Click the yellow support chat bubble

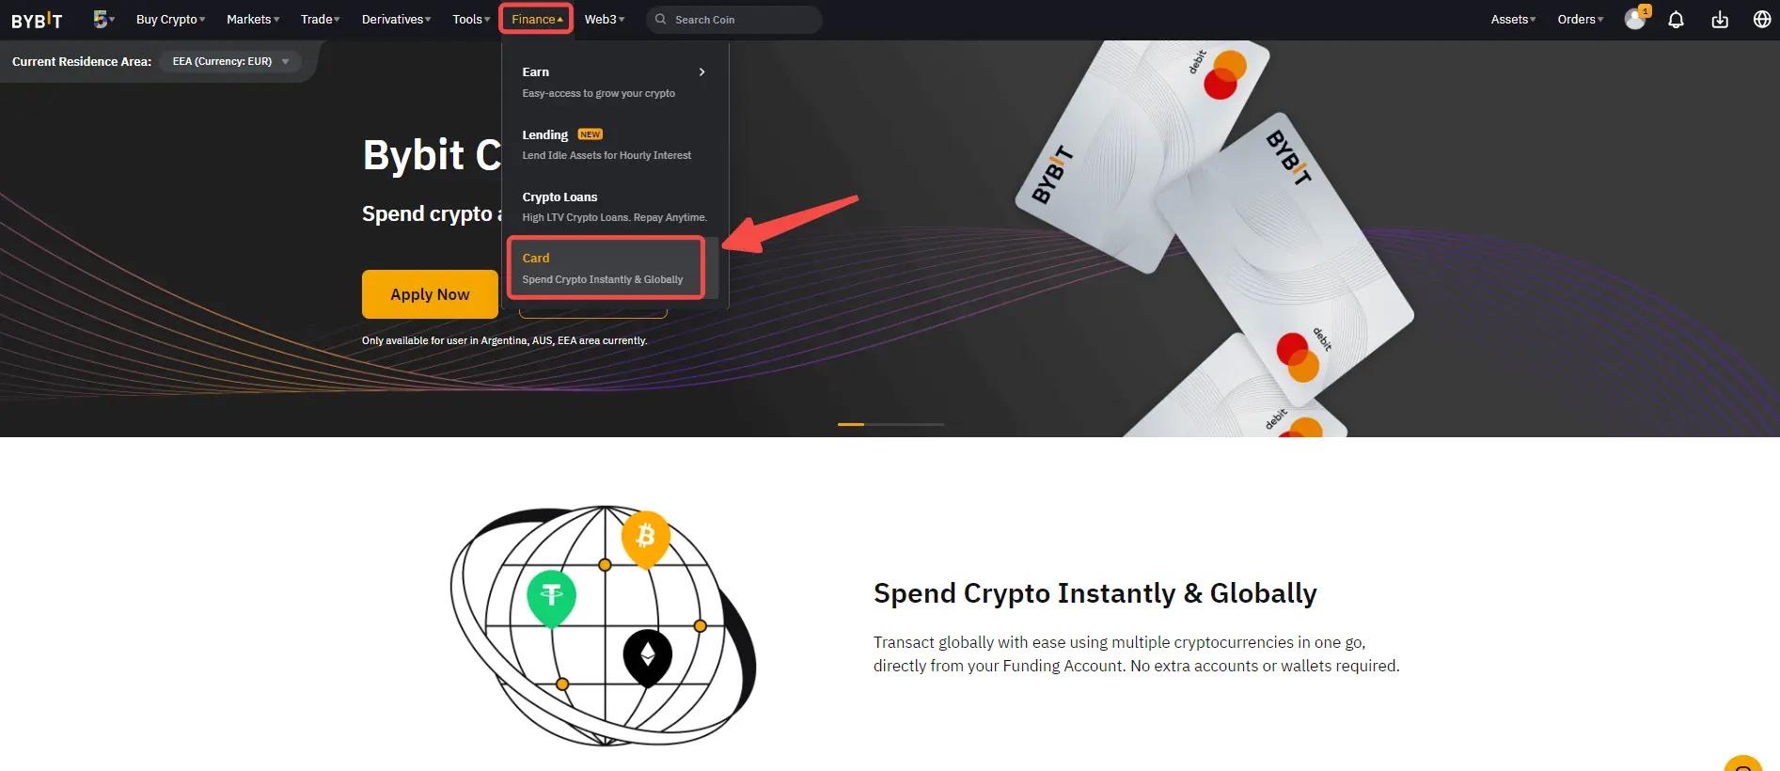click(1743, 763)
